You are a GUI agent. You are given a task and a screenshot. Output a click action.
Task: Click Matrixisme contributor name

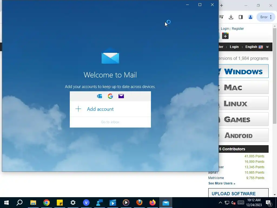coord(216,178)
